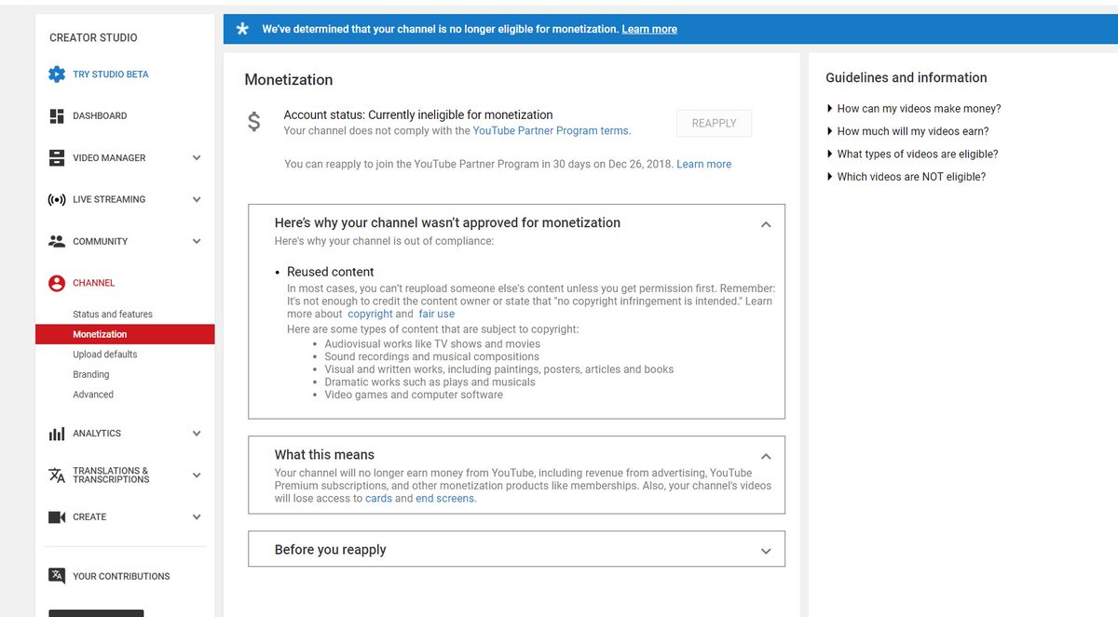Open the fair use link
Screen dimensions: 1118x617
437,315
